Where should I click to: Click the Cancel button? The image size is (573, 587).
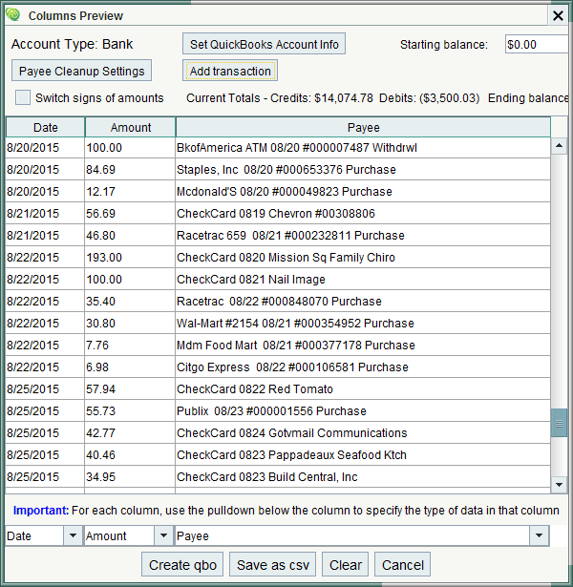(x=403, y=564)
